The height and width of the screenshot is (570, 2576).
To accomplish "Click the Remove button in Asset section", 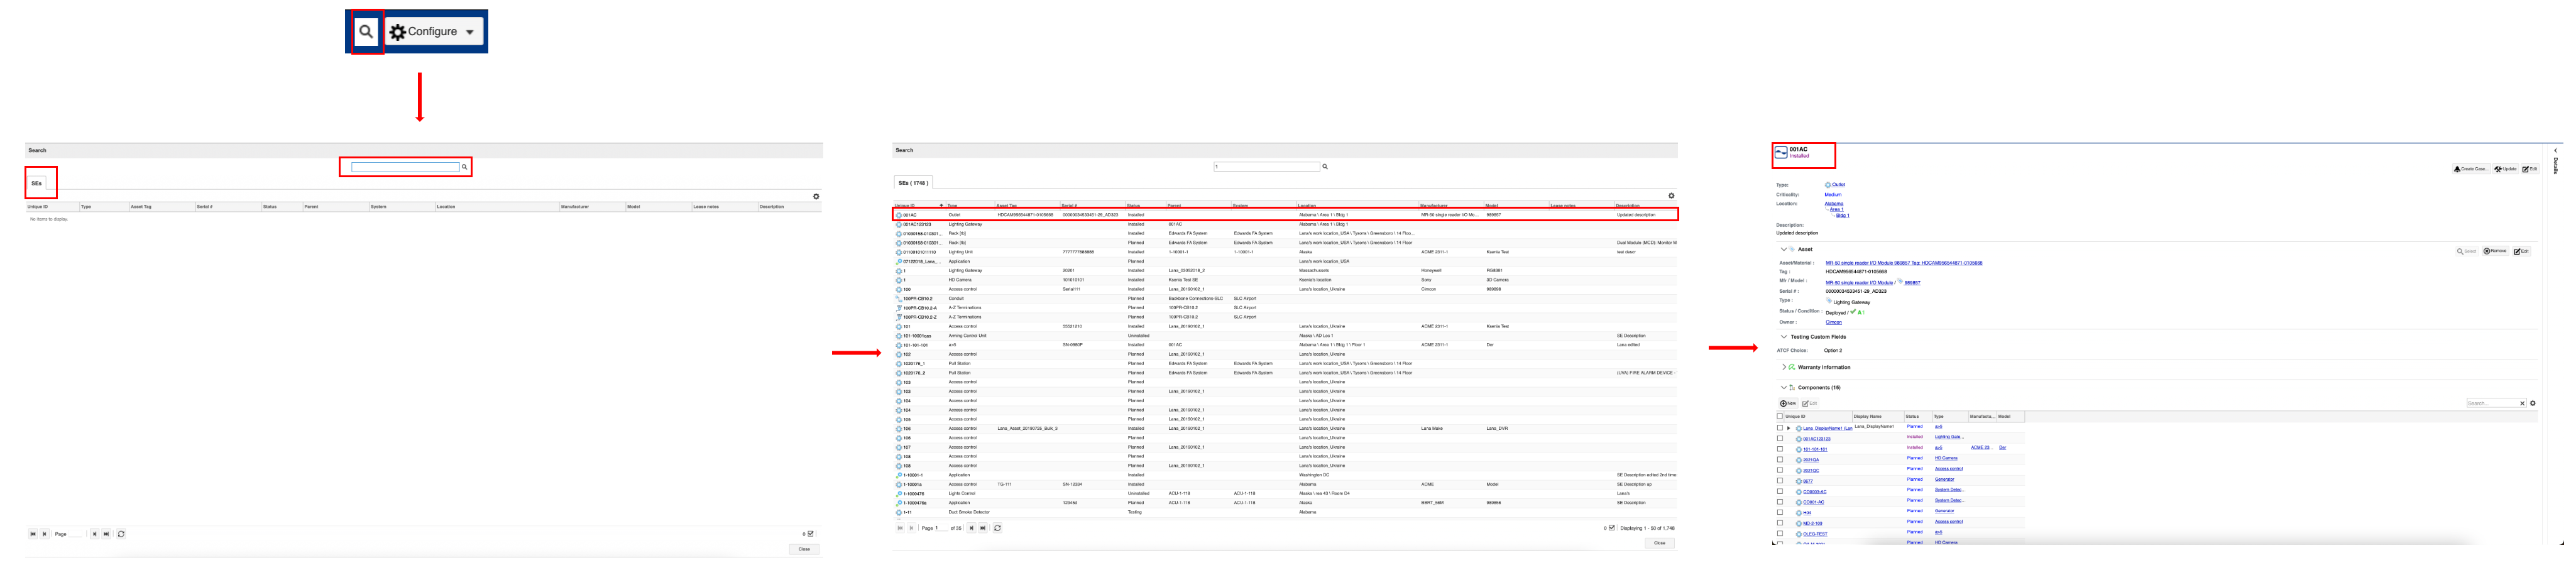I will (x=2495, y=251).
